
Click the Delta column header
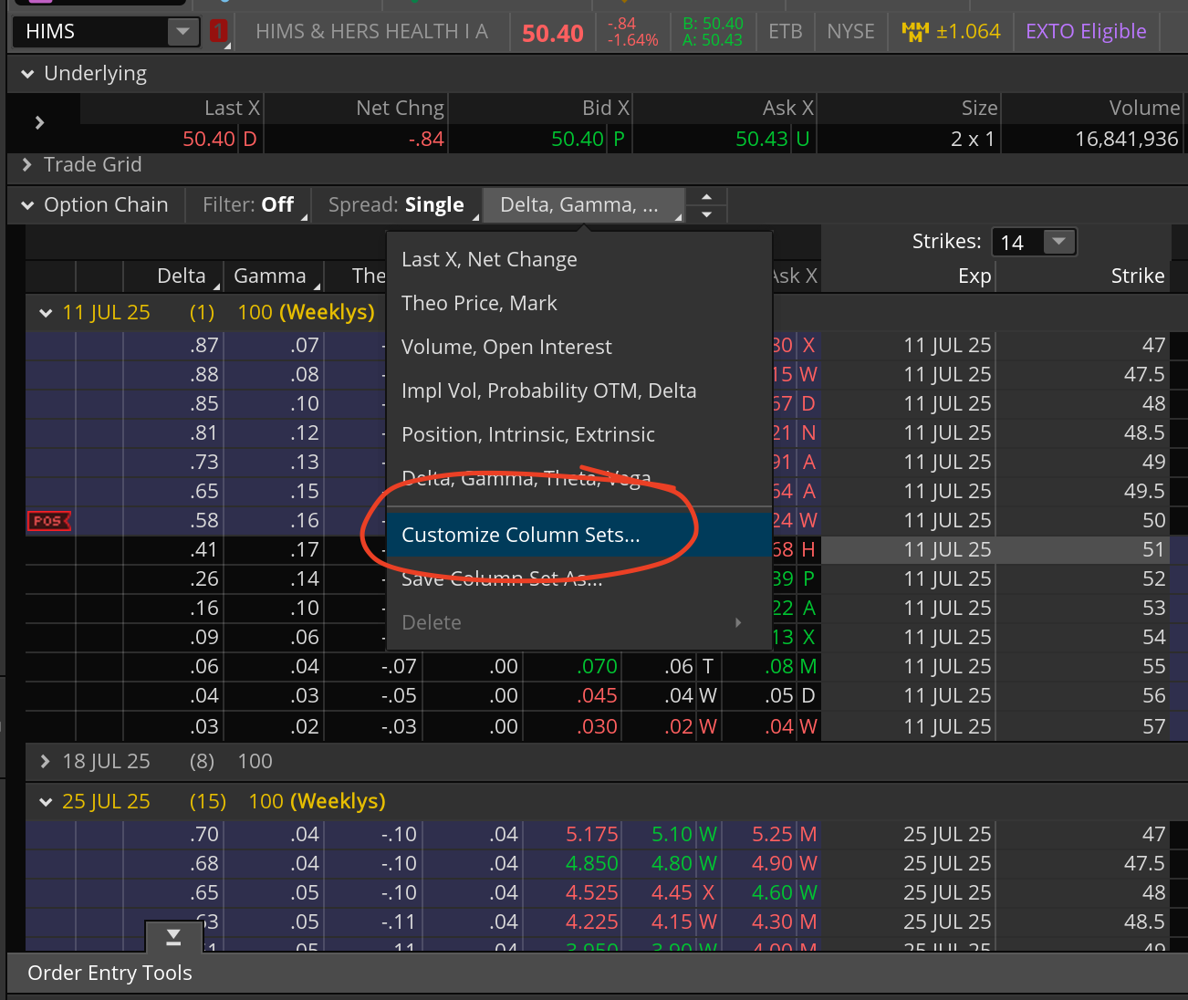[182, 276]
